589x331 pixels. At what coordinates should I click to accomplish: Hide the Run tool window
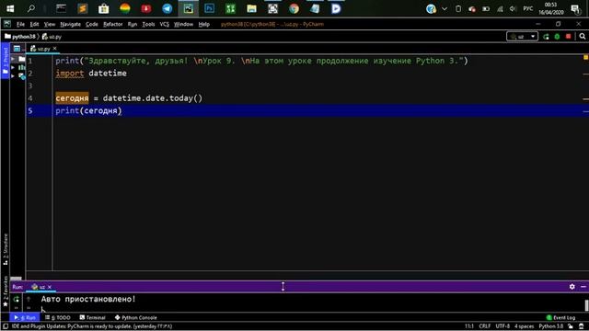pos(583,286)
